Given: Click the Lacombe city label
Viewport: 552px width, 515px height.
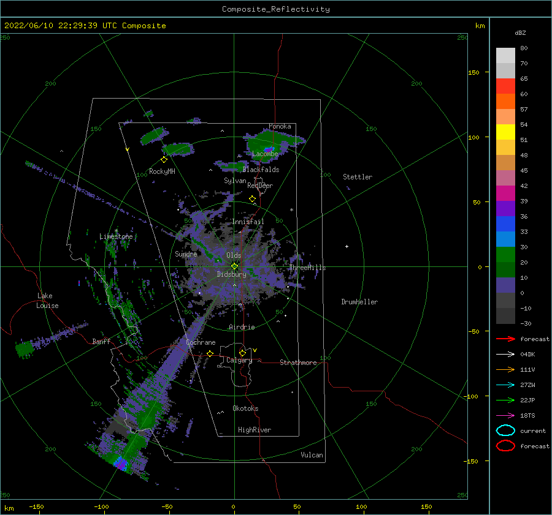Looking at the screenshot, I should click(x=265, y=154).
